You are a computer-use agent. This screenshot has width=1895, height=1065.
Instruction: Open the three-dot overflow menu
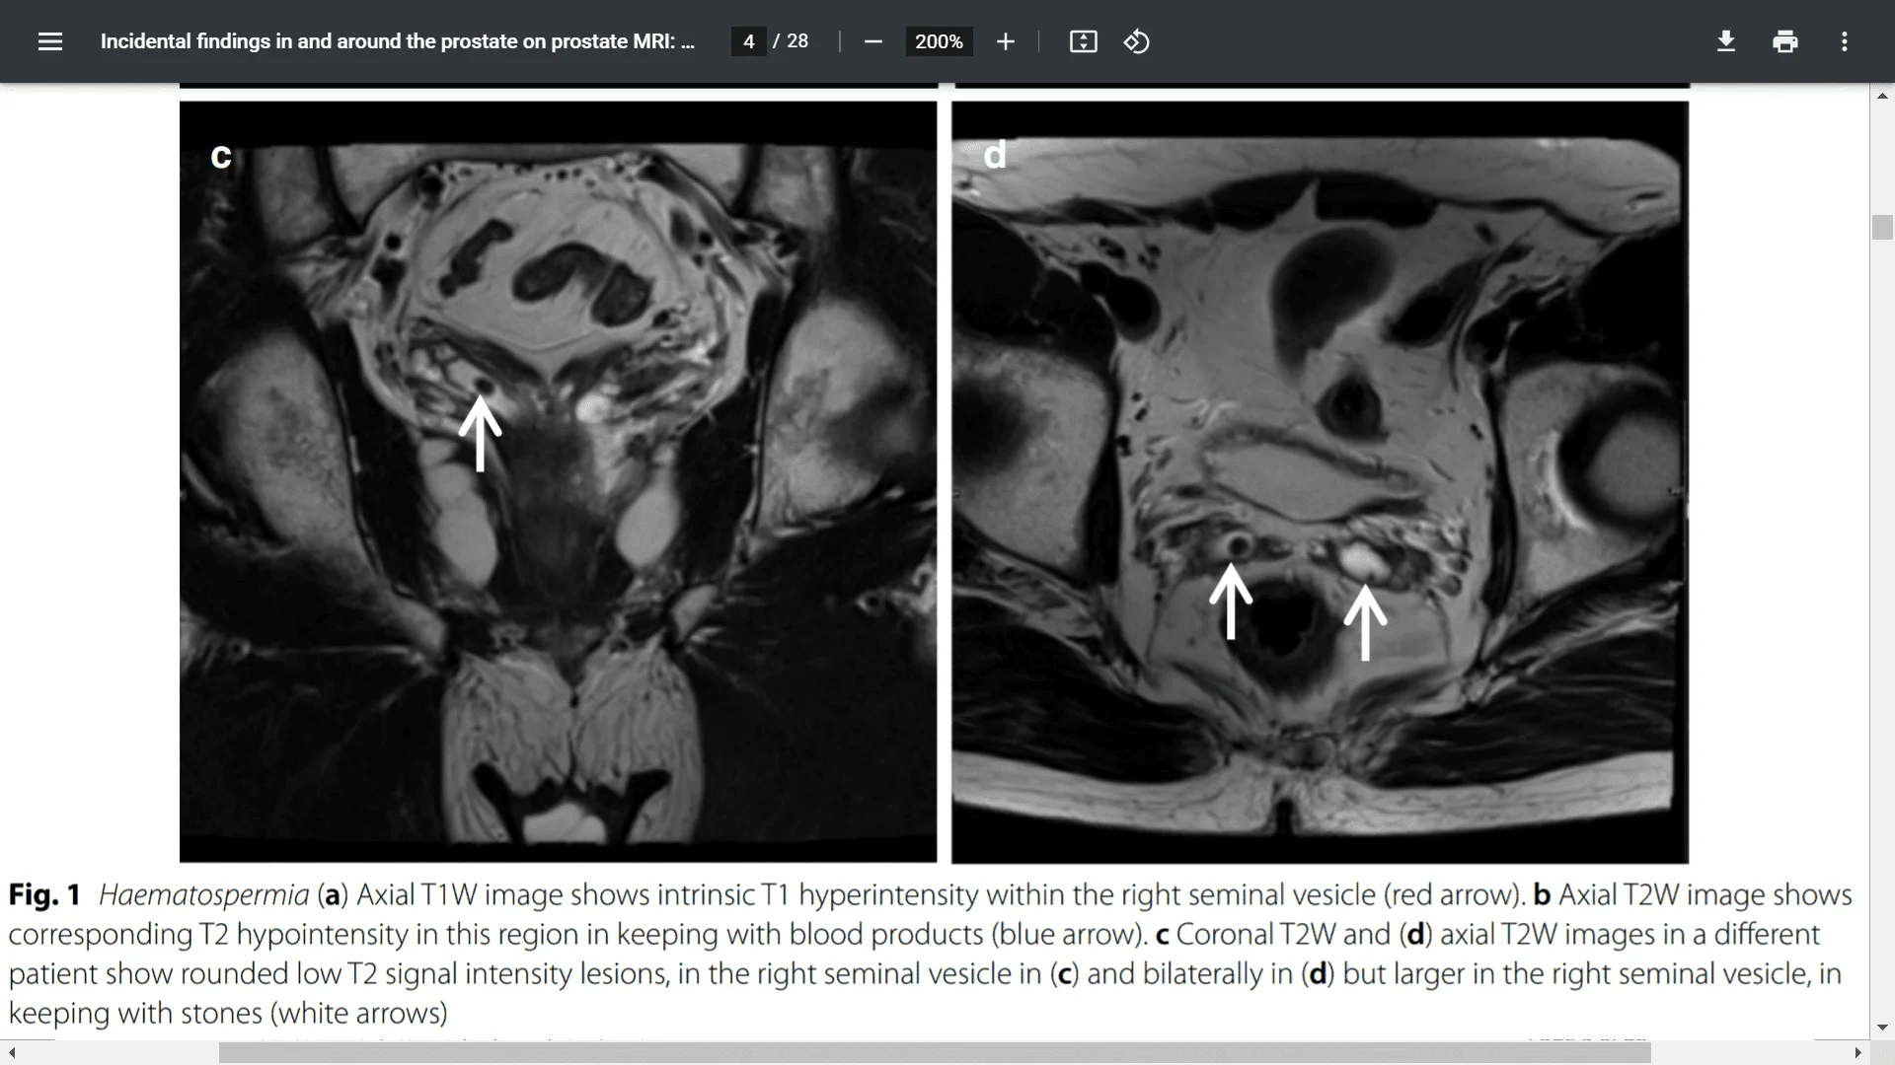pyautogui.click(x=1844, y=41)
